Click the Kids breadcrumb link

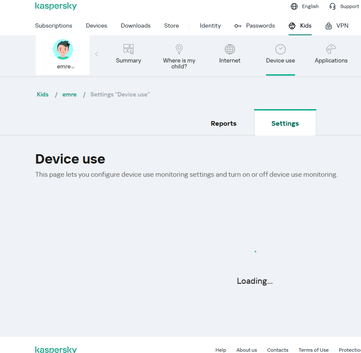click(x=43, y=95)
